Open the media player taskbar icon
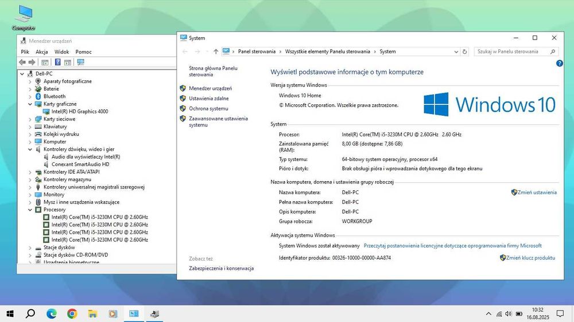 (113, 313)
